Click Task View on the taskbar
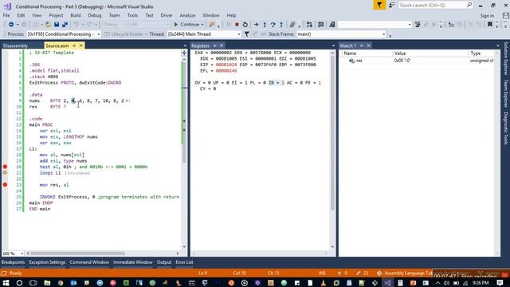510x287 pixels. pyautogui.click(x=33, y=283)
